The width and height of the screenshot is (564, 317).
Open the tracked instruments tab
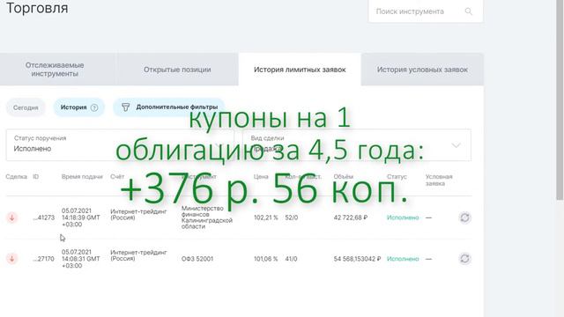pos(55,70)
